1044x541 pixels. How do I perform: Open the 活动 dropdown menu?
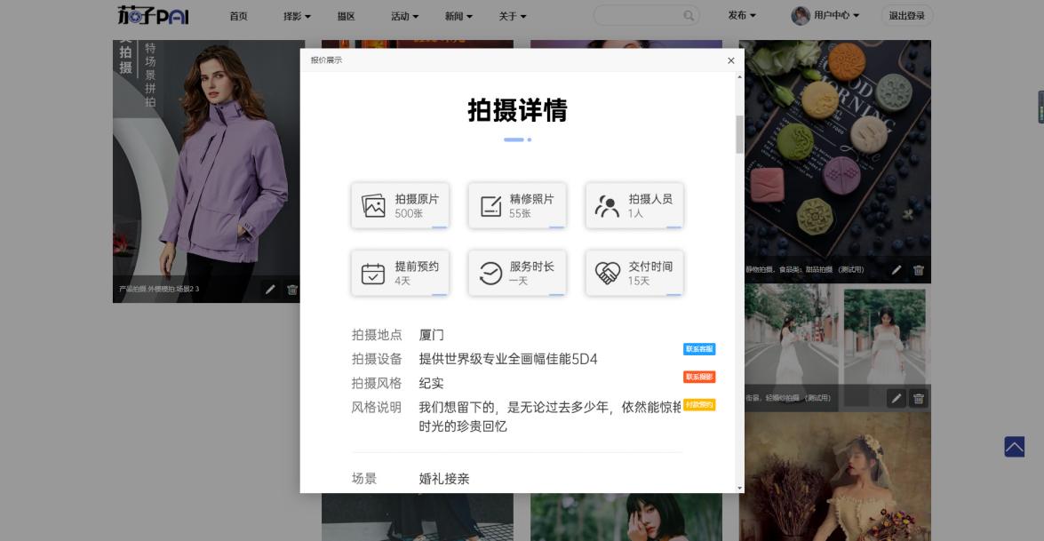click(x=404, y=16)
